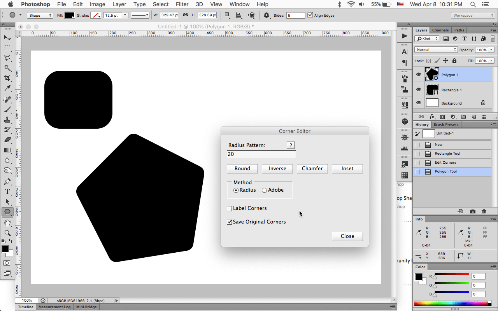Image resolution: width=498 pixels, height=311 pixels.
Task: Select the Hand tool
Action: point(7,222)
